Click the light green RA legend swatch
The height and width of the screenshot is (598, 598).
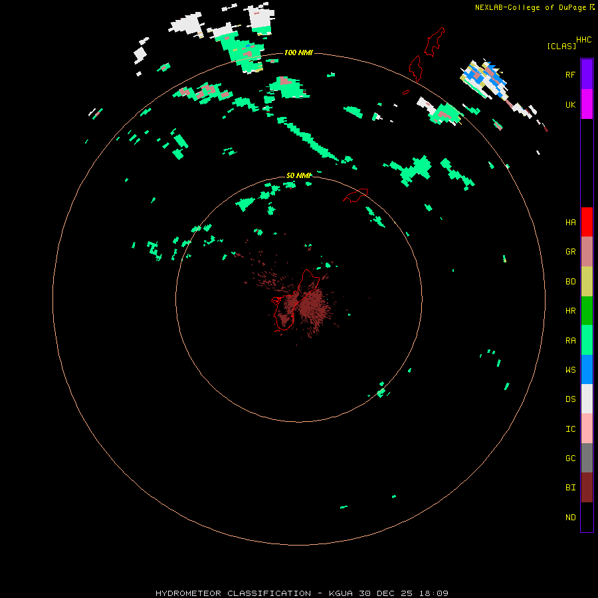[x=587, y=340]
